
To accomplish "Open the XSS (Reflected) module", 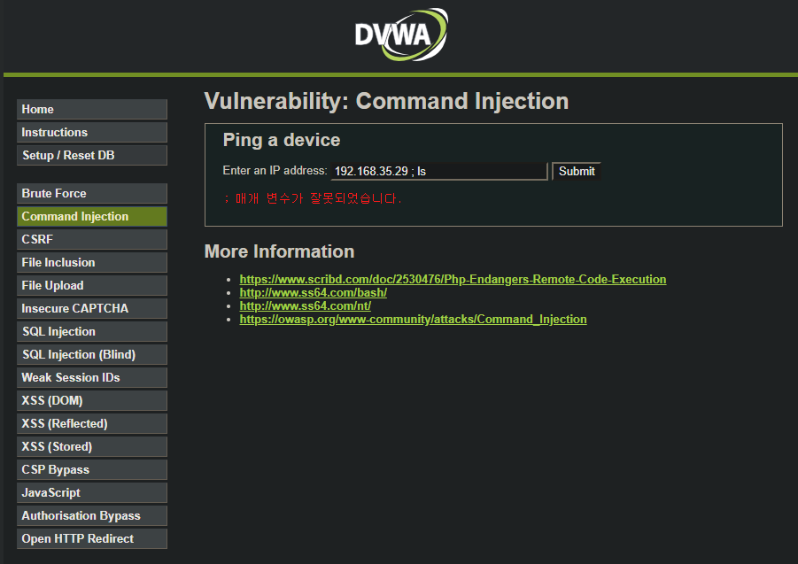I will pos(92,423).
